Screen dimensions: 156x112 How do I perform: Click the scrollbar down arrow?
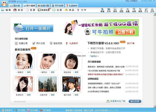(155, 106)
